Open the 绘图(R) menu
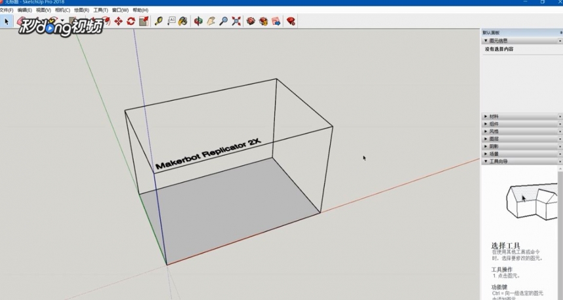 tap(82, 10)
